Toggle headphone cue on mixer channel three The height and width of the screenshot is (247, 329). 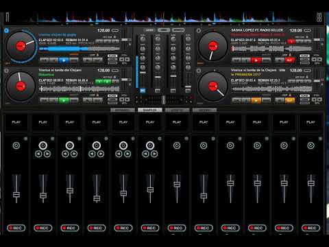pyautogui.click(x=173, y=91)
